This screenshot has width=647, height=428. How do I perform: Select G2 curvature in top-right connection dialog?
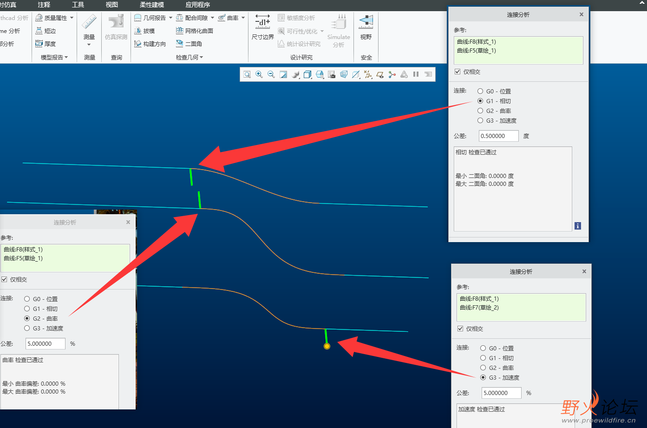[480, 111]
